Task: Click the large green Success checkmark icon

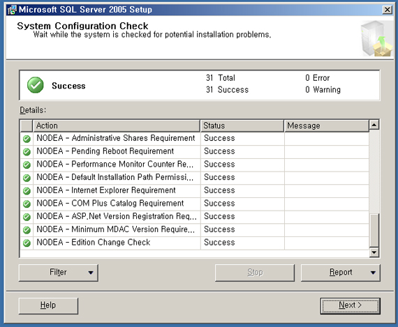Action: click(x=36, y=85)
